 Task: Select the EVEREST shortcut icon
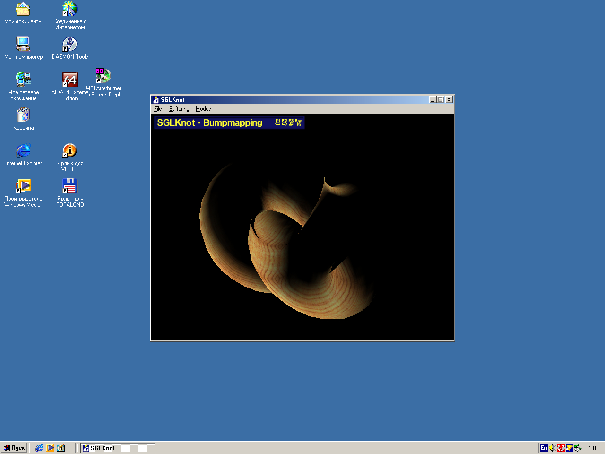pyautogui.click(x=69, y=151)
